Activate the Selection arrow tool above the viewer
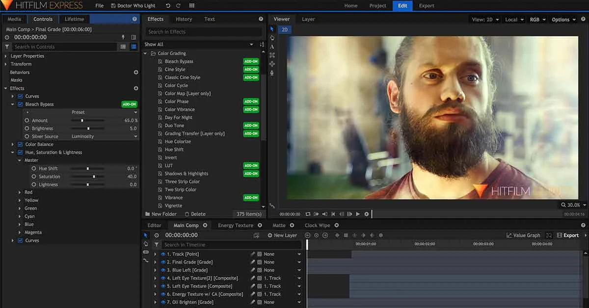The image size is (589, 308). click(x=272, y=29)
